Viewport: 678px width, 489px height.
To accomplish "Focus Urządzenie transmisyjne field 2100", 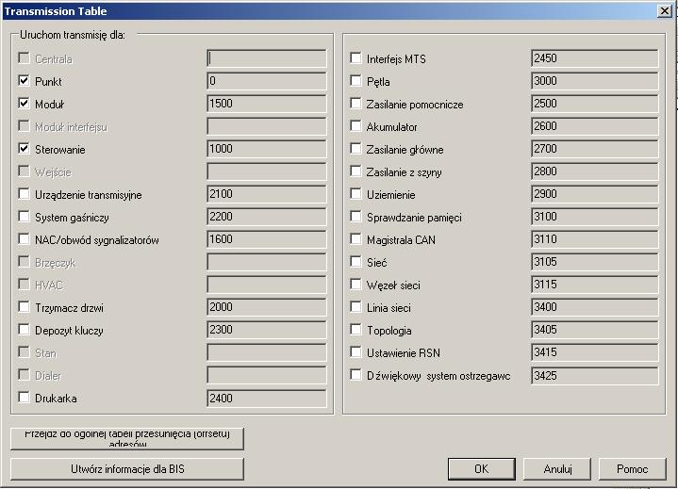I will tap(267, 194).
